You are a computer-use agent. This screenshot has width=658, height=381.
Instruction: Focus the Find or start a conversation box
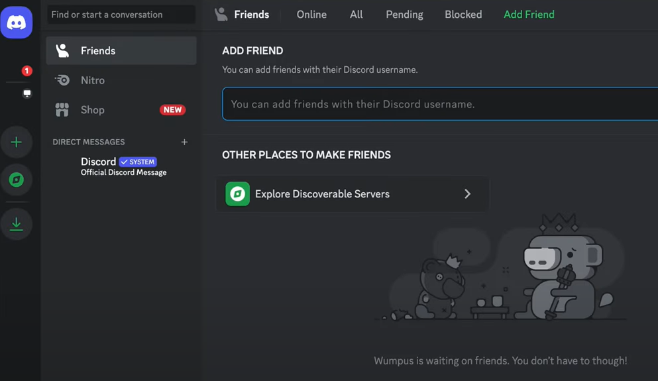[121, 15]
